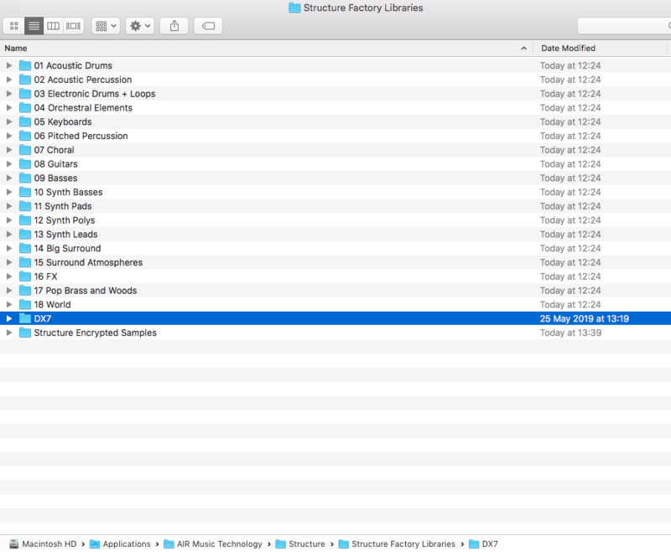
Task: Switch to icon view mode
Action: tap(14, 26)
